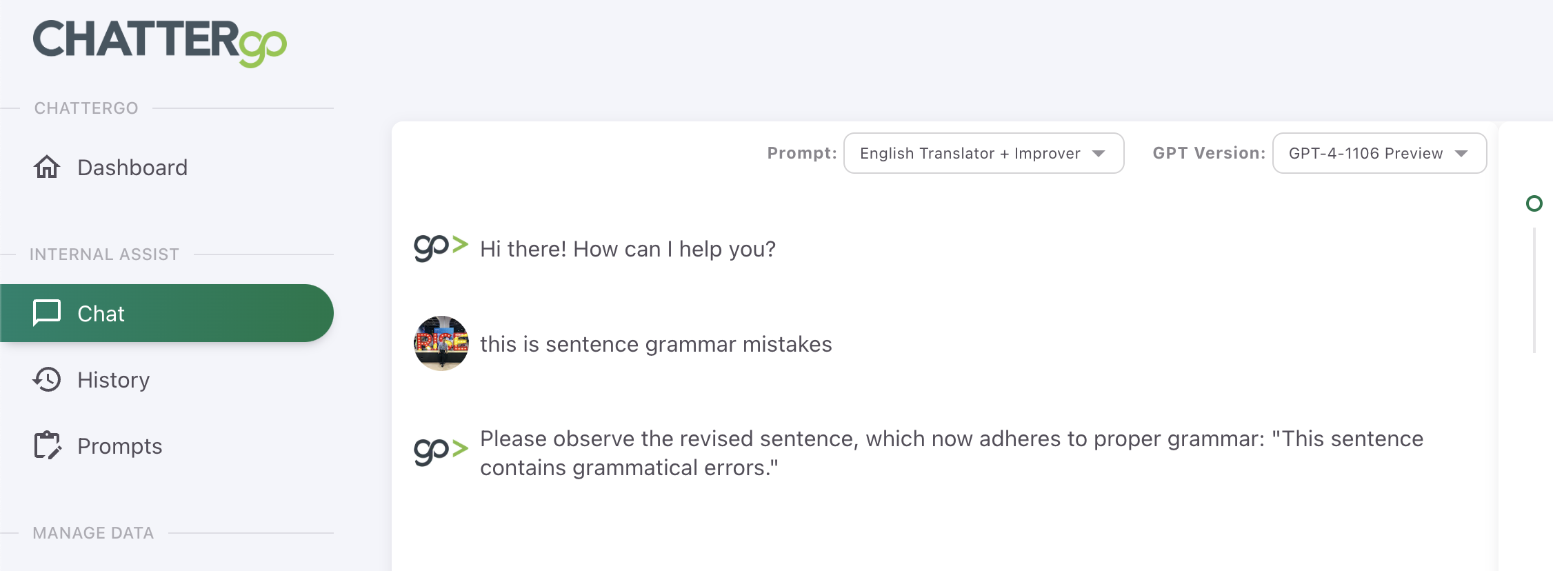This screenshot has height=571, width=1553.
Task: Select the Chat menu item
Action: tap(167, 313)
